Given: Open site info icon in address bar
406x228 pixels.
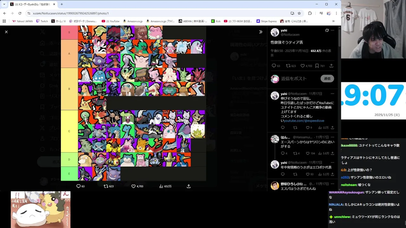Looking at the screenshot, I should click(29, 13).
